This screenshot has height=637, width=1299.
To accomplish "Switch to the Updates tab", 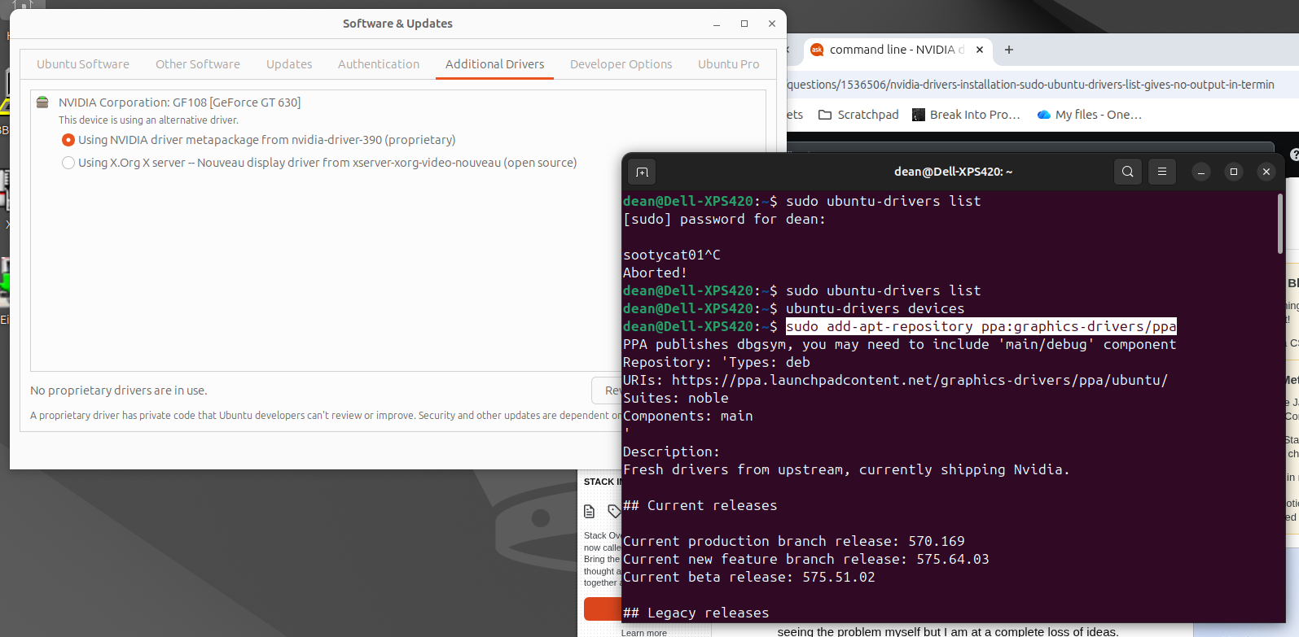I will 289,64.
